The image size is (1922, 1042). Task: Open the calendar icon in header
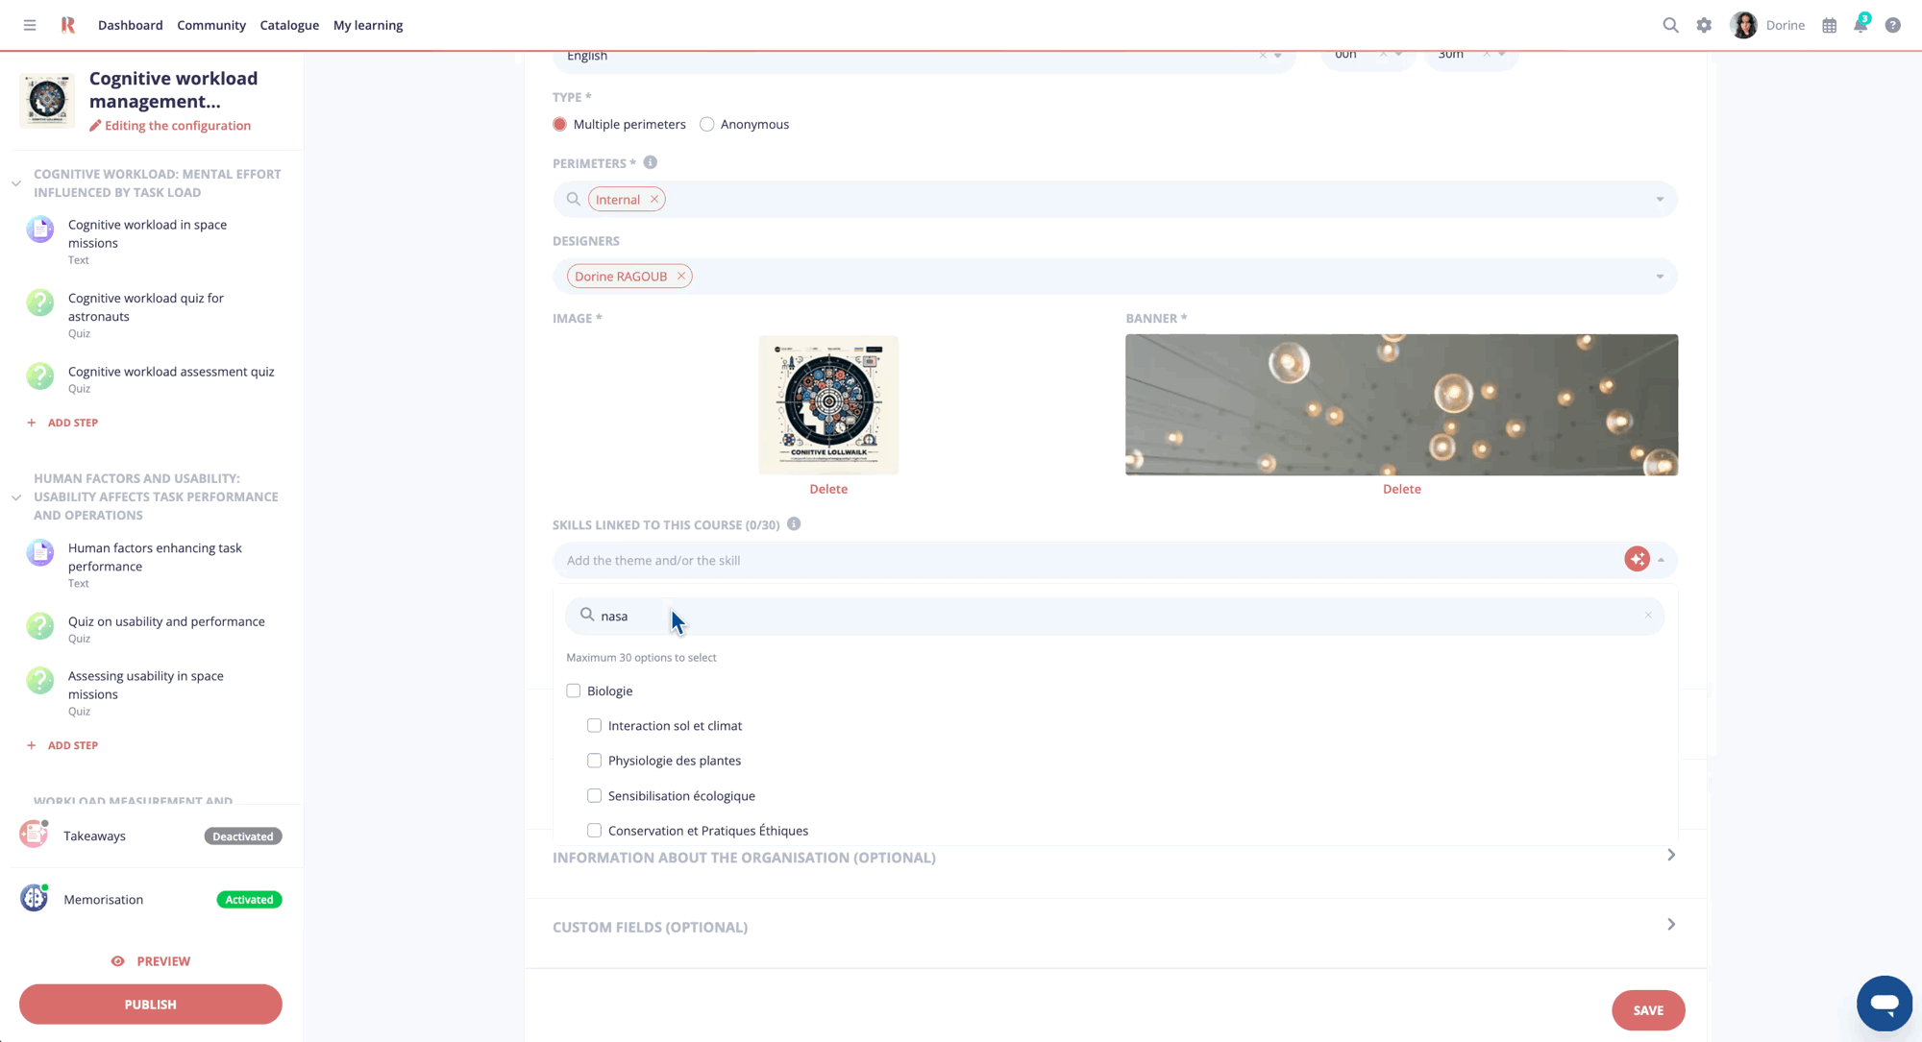tap(1829, 25)
